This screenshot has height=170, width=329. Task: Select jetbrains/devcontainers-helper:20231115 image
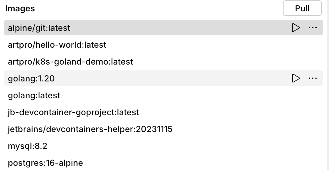click(x=90, y=129)
